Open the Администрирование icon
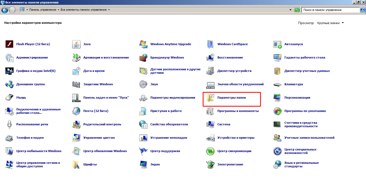Screen dimensions: 366x182 click(9, 57)
